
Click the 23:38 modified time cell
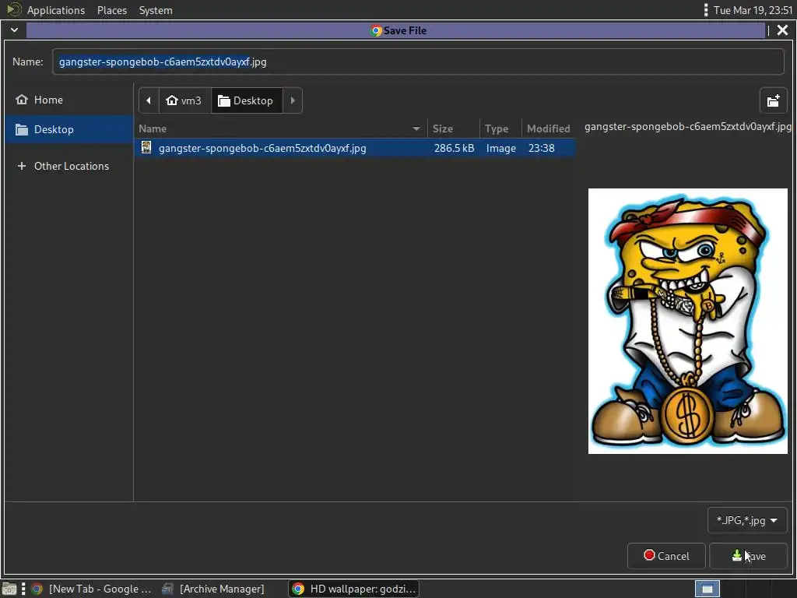click(x=542, y=148)
